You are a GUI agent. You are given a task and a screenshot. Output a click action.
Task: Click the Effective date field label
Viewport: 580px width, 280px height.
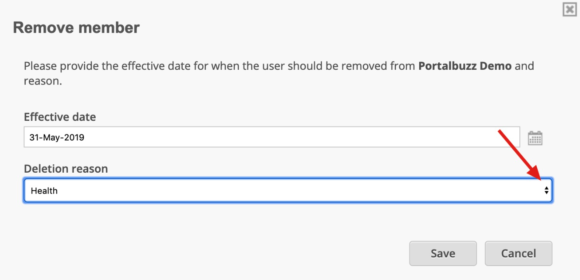tap(60, 117)
